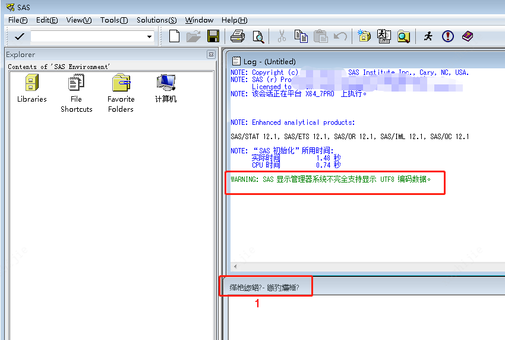This screenshot has height=340, width=505.
Task: Click the New Library toolbar icon
Action: [x=364, y=36]
